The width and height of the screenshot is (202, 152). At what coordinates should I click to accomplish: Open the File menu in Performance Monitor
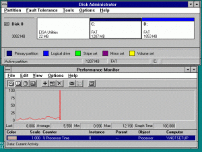[11, 76]
